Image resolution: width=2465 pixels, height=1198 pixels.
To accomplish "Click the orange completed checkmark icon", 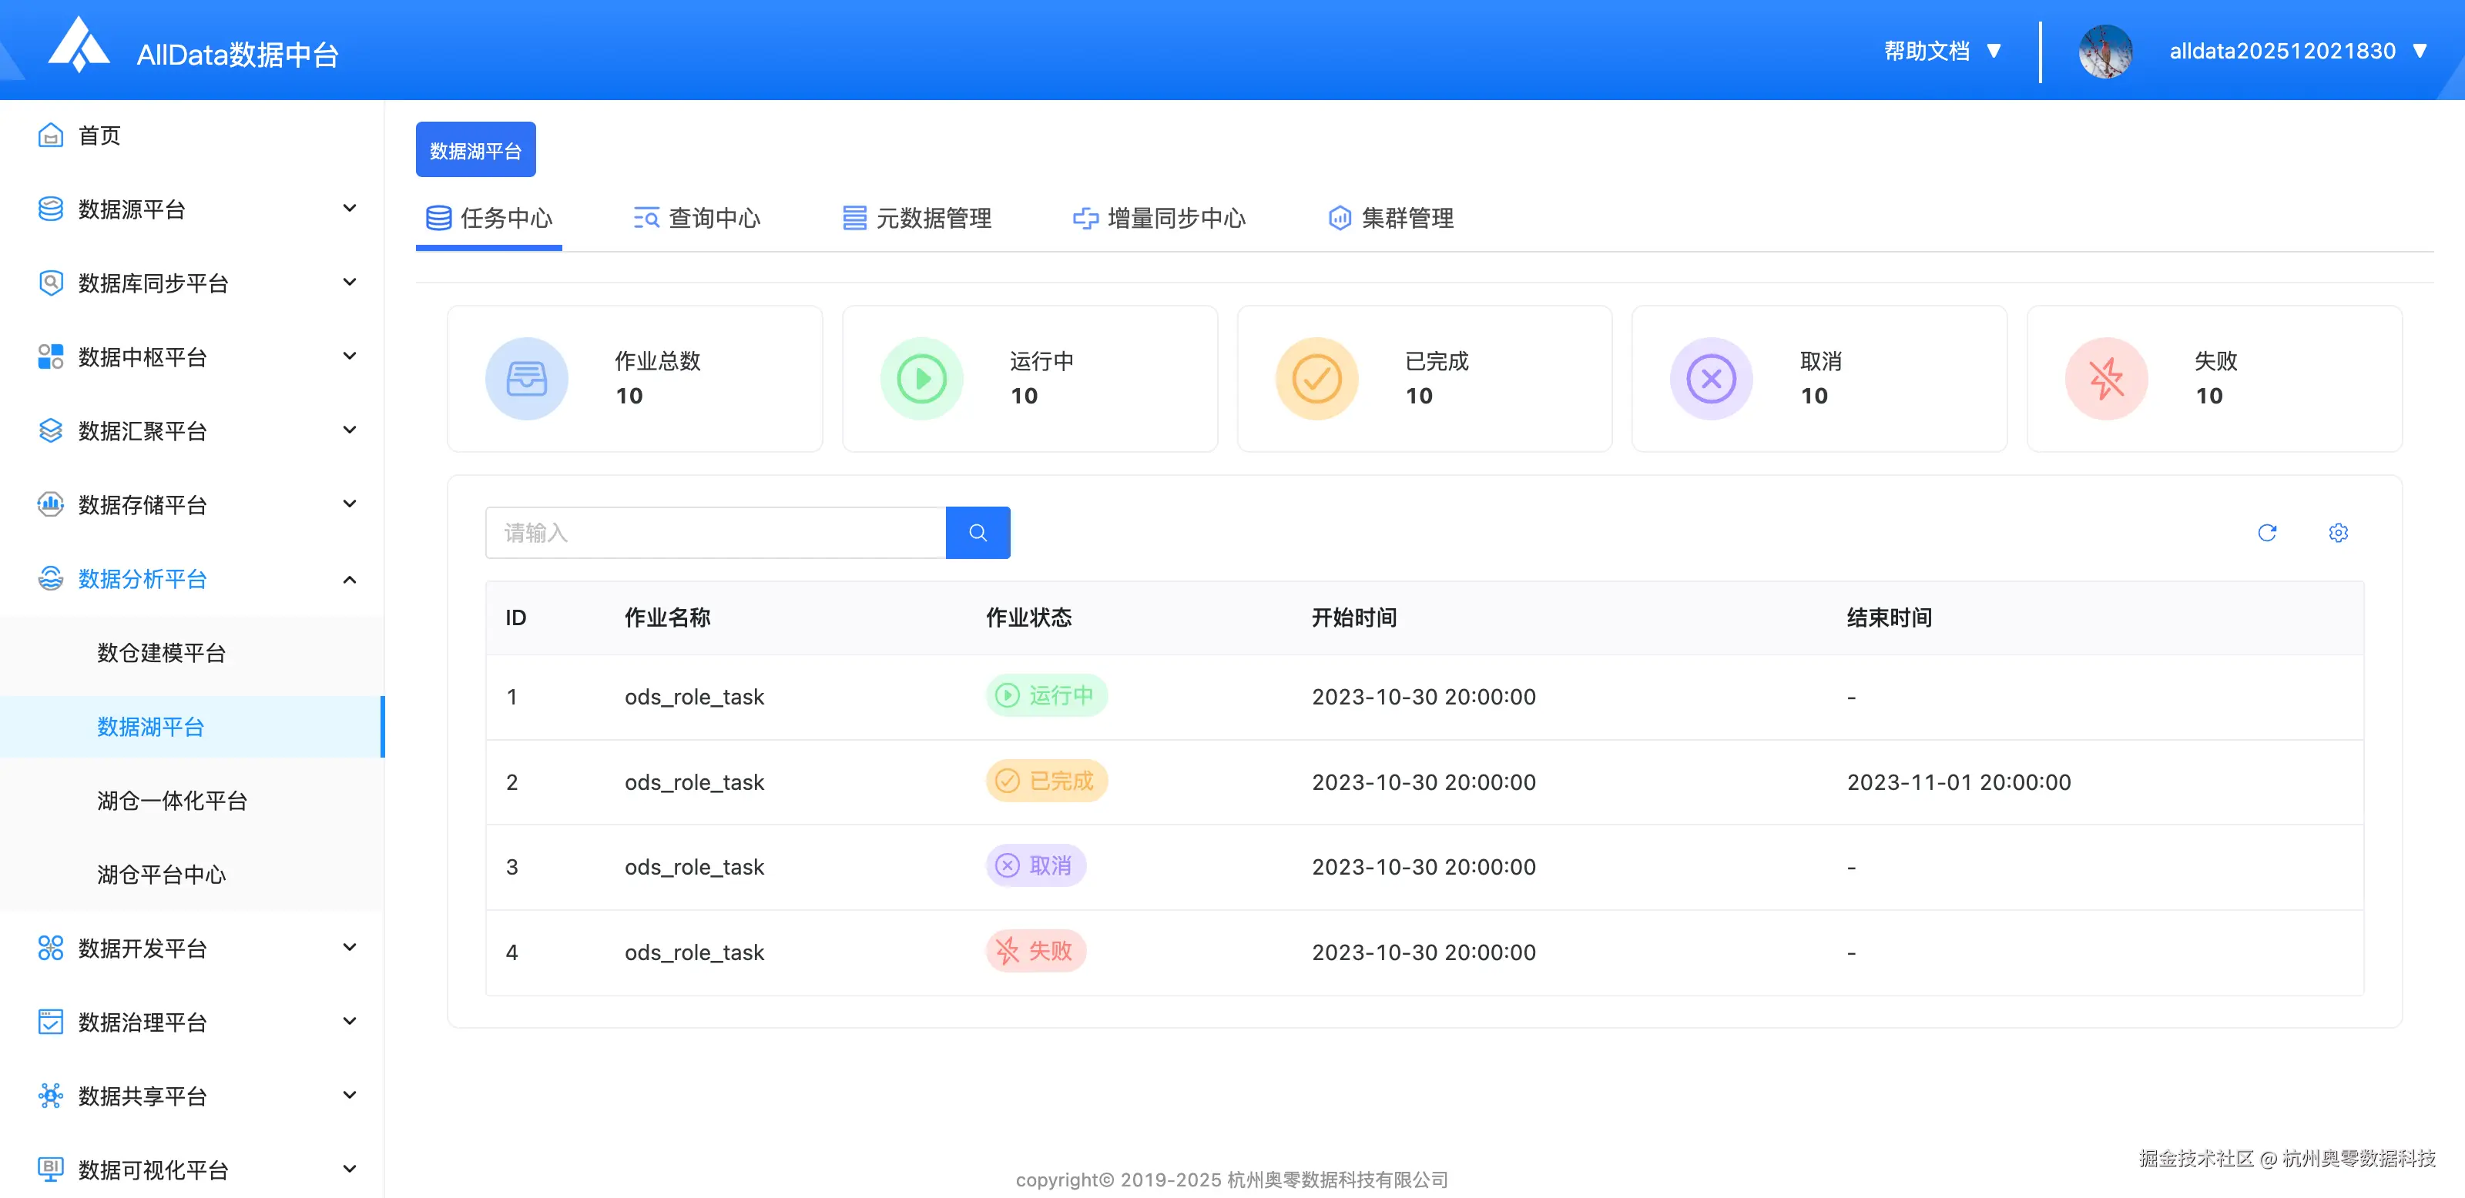I will tap(1316, 379).
